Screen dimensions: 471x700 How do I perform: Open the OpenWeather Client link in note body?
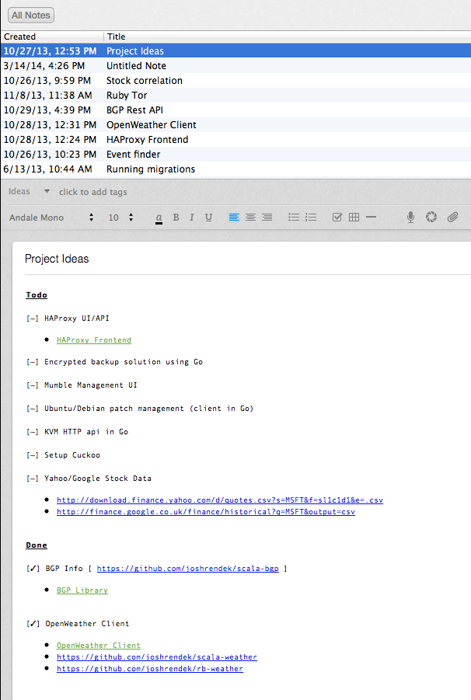pyautogui.click(x=98, y=646)
